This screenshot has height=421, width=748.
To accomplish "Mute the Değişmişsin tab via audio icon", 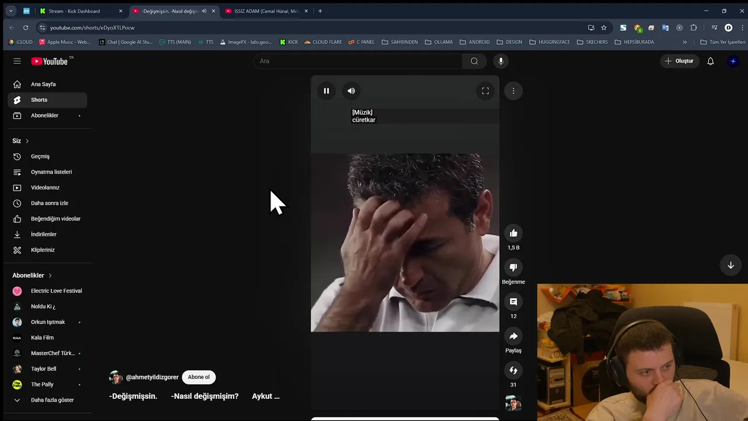I will click(204, 11).
